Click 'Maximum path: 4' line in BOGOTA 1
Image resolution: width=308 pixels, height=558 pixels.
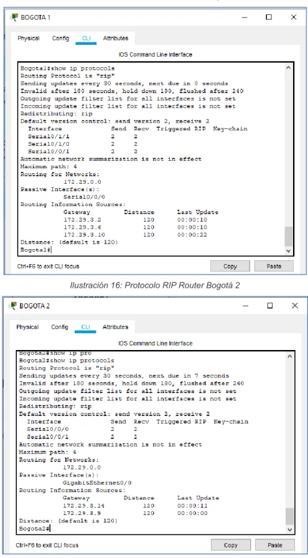[49, 166]
